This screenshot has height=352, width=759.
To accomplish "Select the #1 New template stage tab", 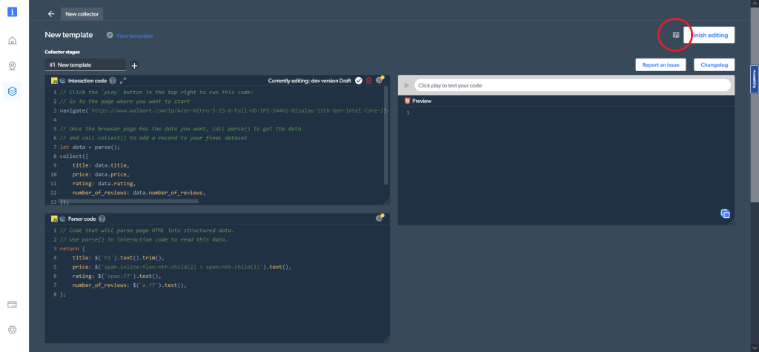I will click(84, 65).
